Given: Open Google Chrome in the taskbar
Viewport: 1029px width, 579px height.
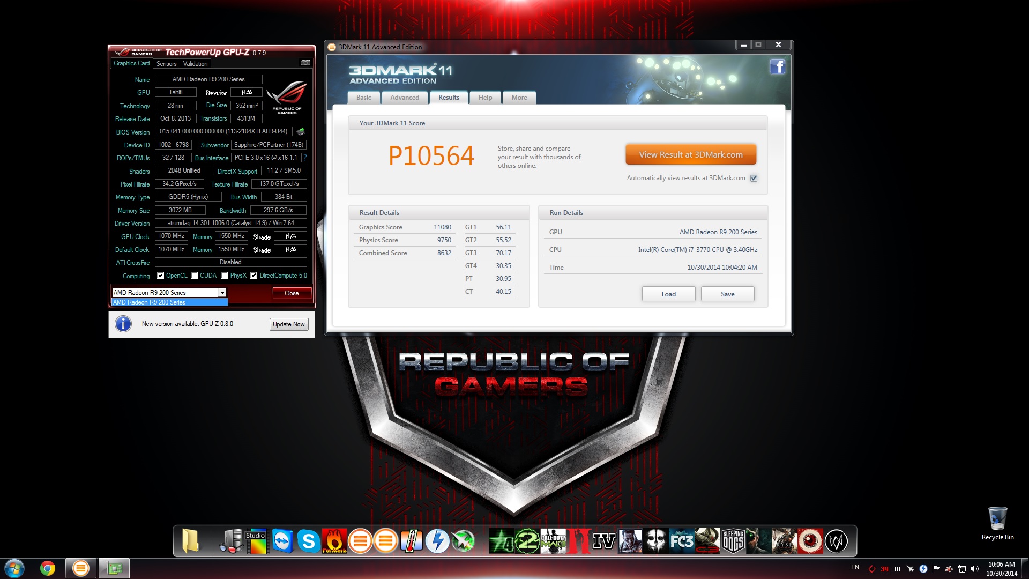Looking at the screenshot, I should [48, 568].
